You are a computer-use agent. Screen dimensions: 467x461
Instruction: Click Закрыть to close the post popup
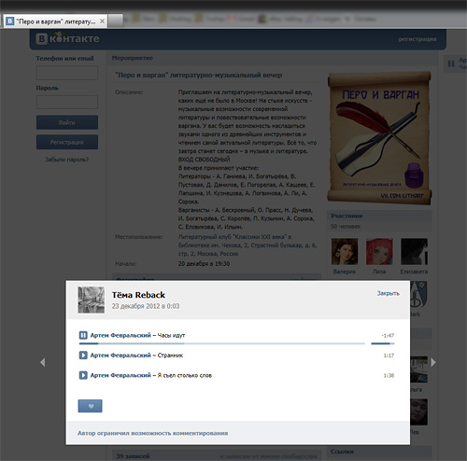coord(389,293)
